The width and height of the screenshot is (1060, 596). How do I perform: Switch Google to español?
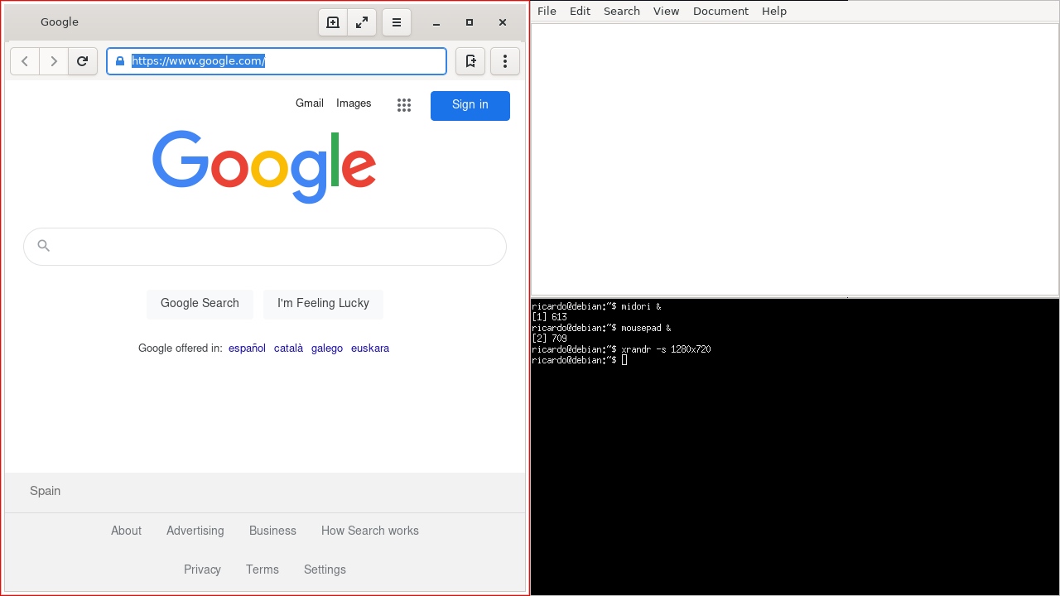(x=247, y=348)
